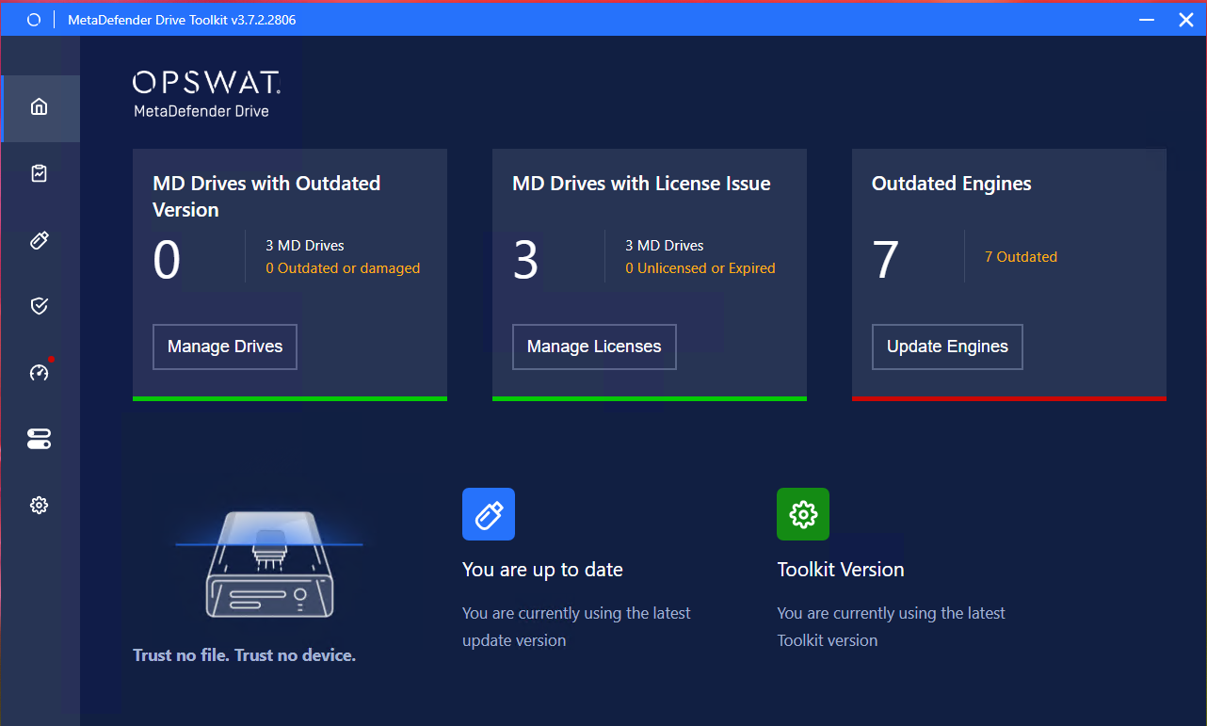1207x726 pixels.
Task: Click the '0 Unlicensed or Expired' text
Action: [700, 268]
